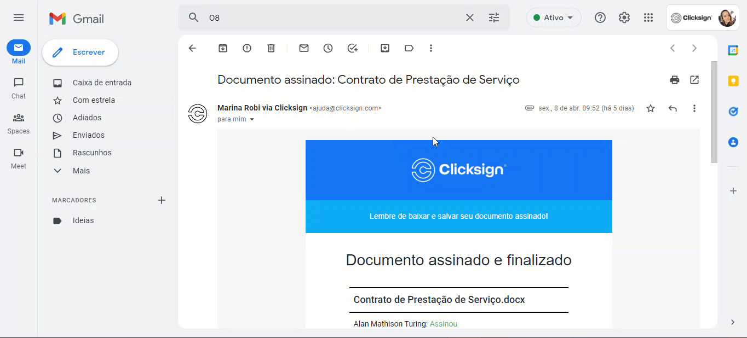747x338 pixels.
Task: Reply to the message
Action: [x=673, y=108]
